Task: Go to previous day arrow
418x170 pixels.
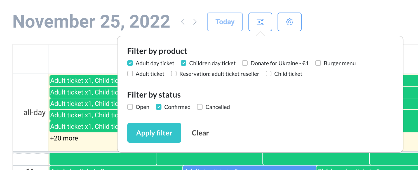Action: point(183,22)
